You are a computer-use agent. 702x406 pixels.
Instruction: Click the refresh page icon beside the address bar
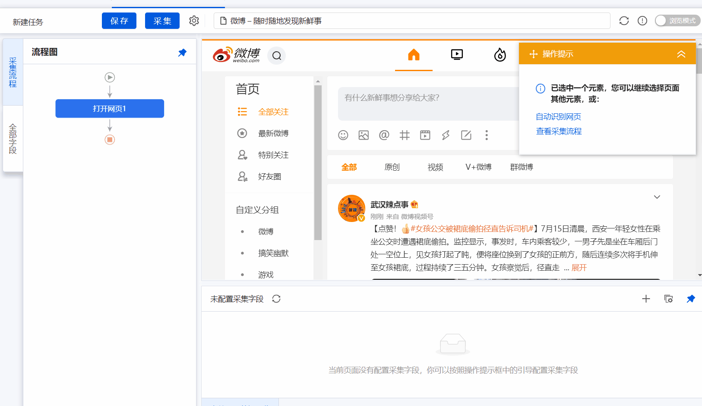(x=624, y=21)
